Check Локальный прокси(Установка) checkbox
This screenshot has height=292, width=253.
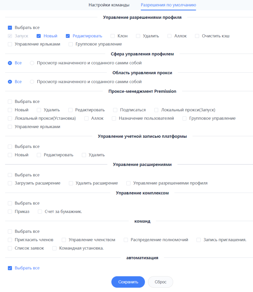[10, 118]
